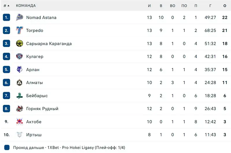Image resolution: width=231 pixels, height=153 pixels.
Task: Open the Алматы team logo
Action: pos(19,83)
